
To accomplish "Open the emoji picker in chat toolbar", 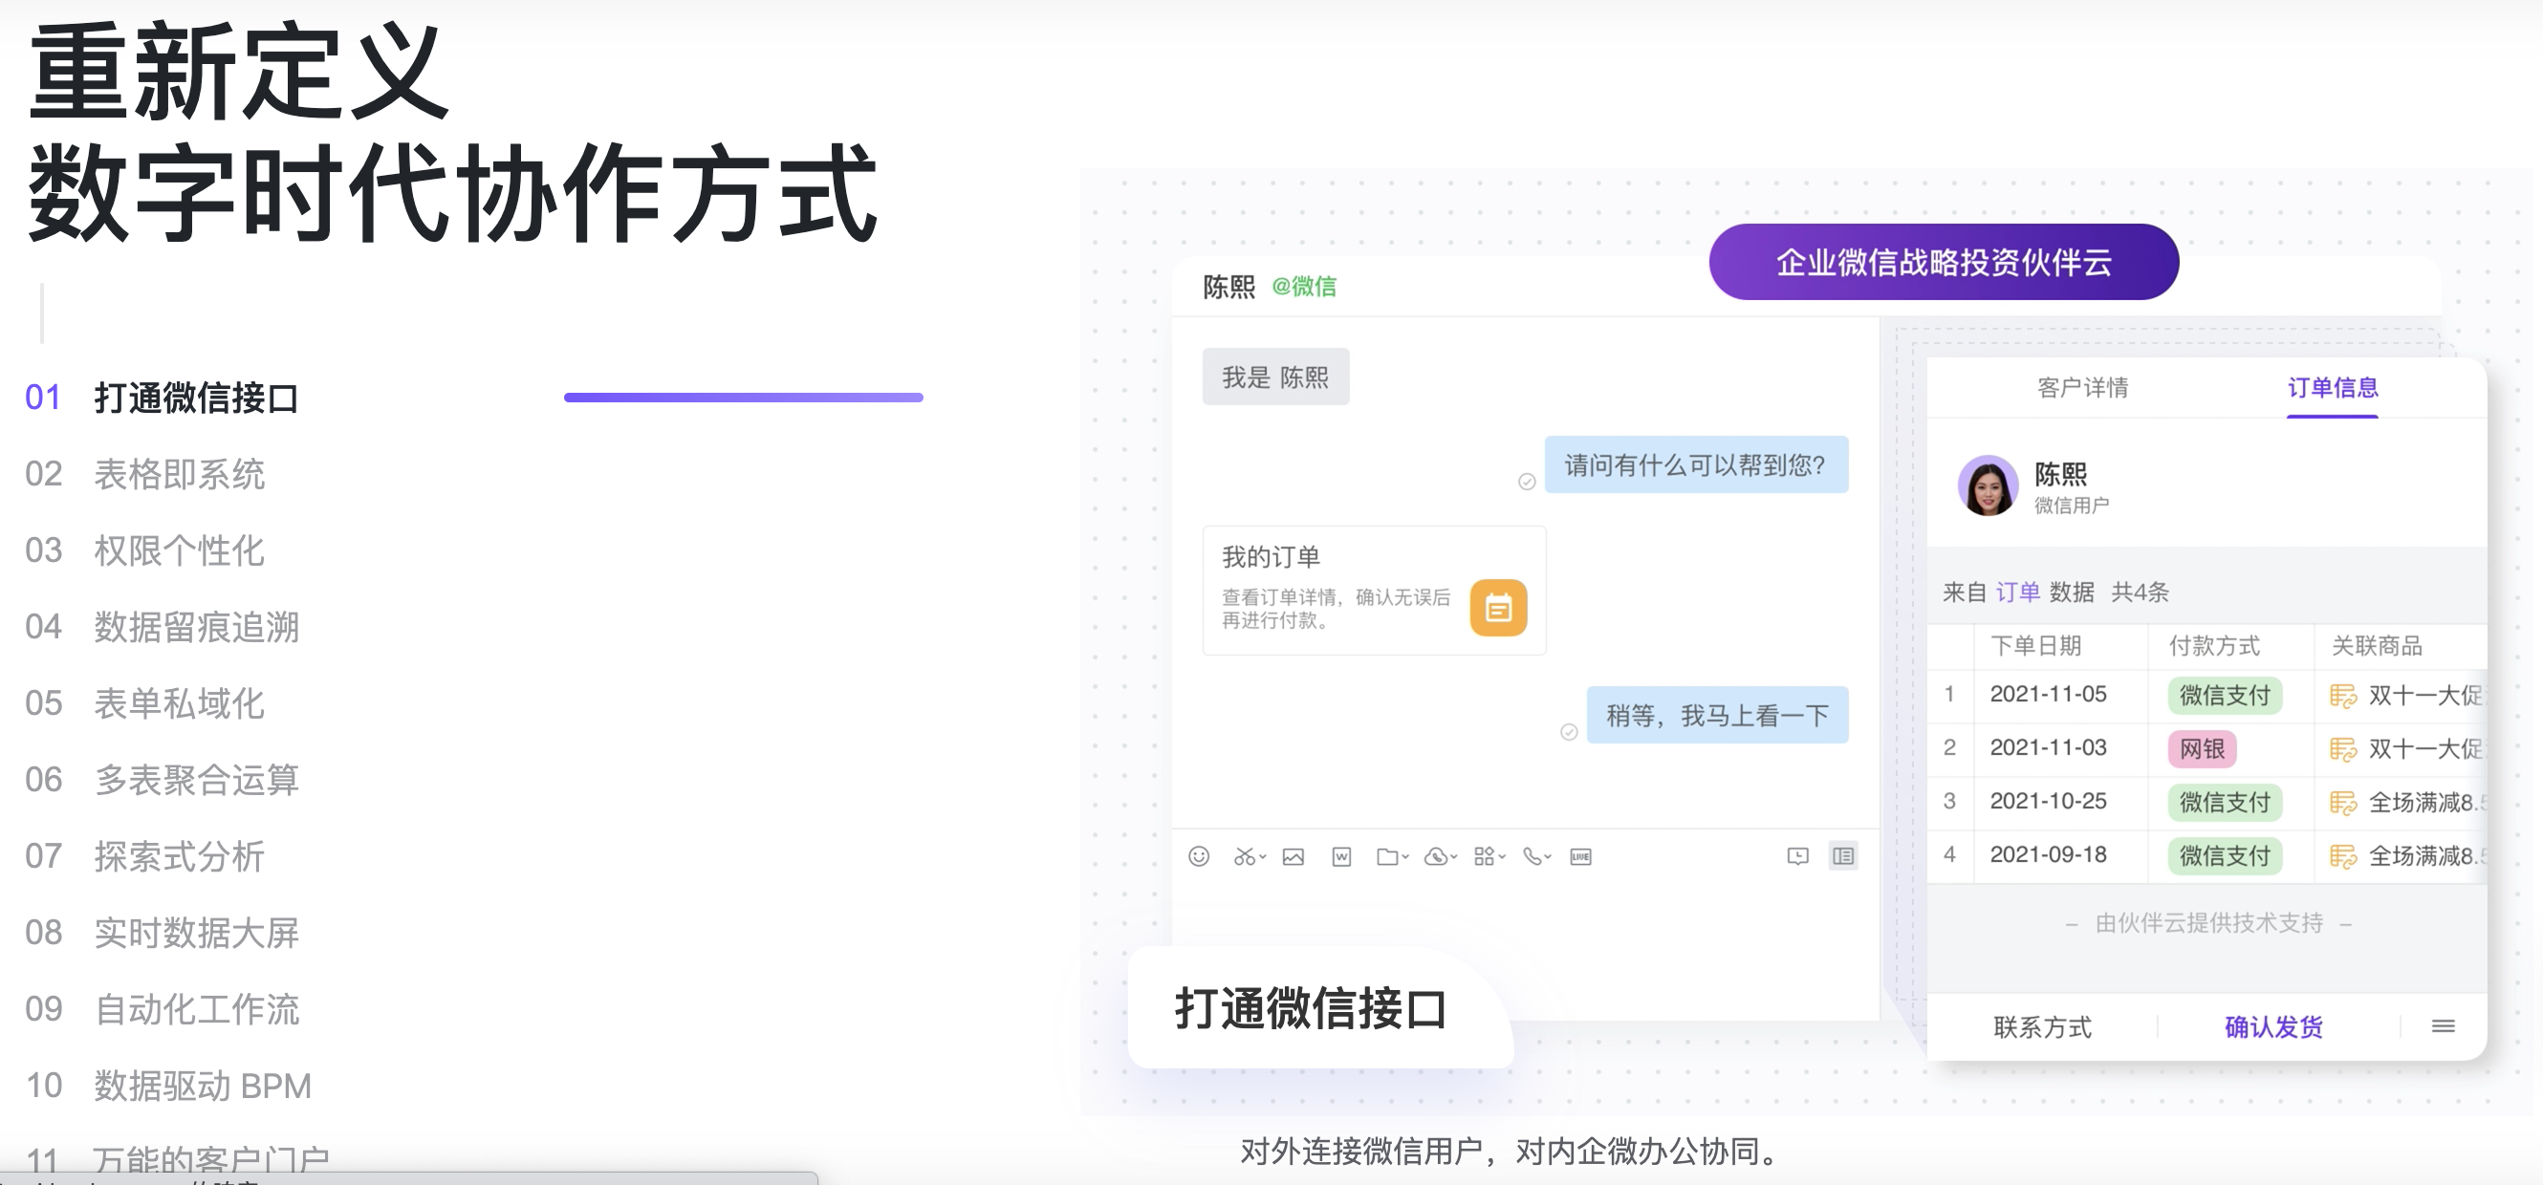I will (x=1199, y=856).
